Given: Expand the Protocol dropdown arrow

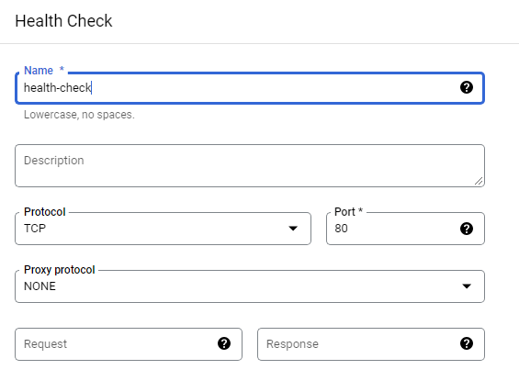Looking at the screenshot, I should [x=293, y=229].
